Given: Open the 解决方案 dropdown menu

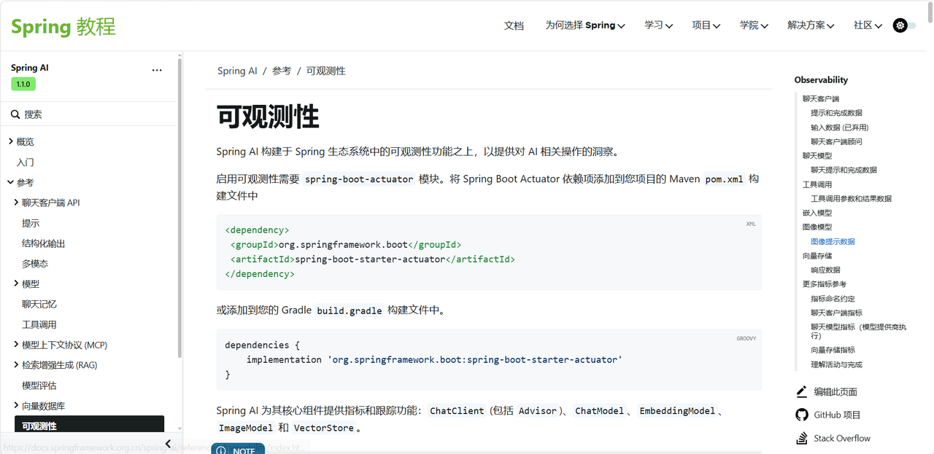Looking at the screenshot, I should 811,26.
